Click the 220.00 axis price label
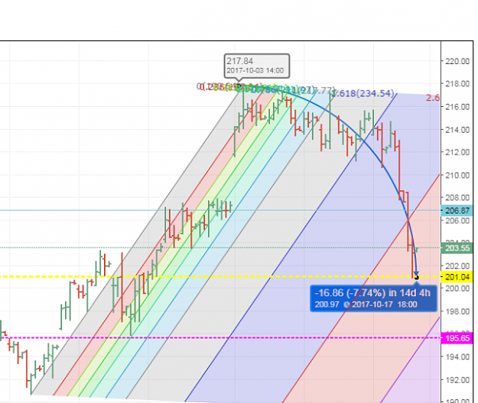 point(457,61)
